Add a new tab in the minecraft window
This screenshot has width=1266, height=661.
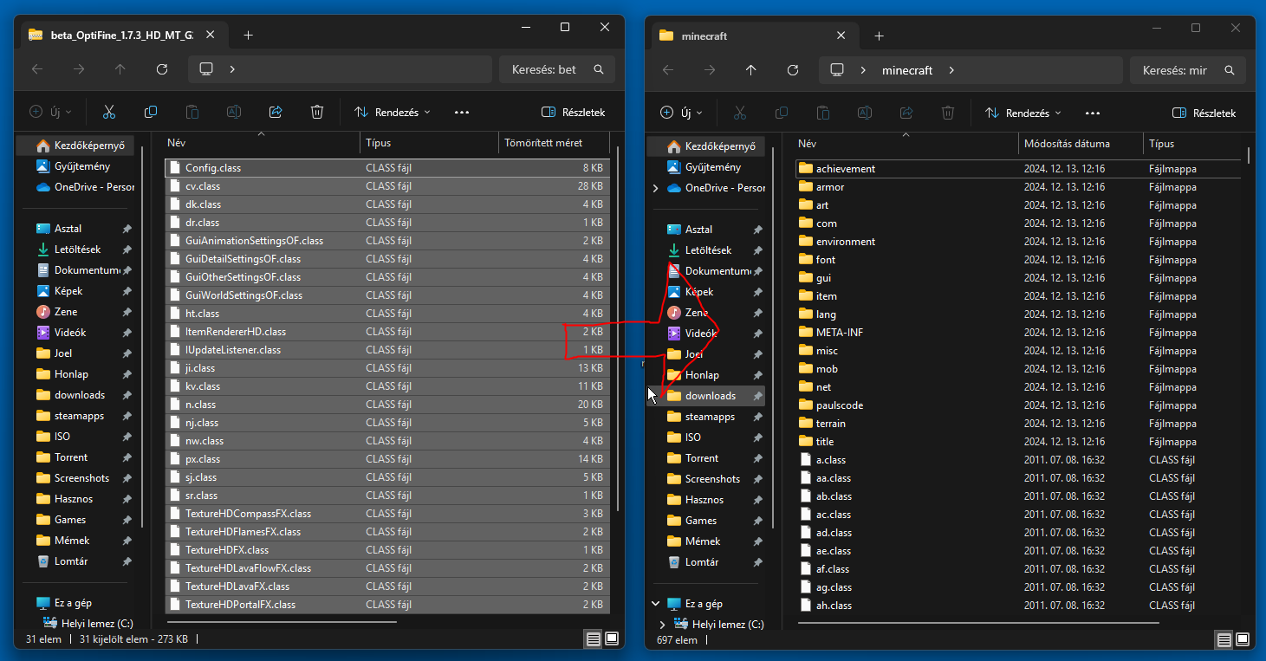pyautogui.click(x=879, y=36)
